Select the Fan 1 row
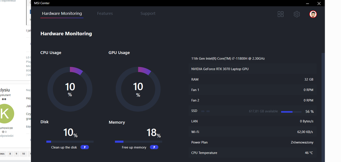This screenshot has width=341, height=162. 252,90
